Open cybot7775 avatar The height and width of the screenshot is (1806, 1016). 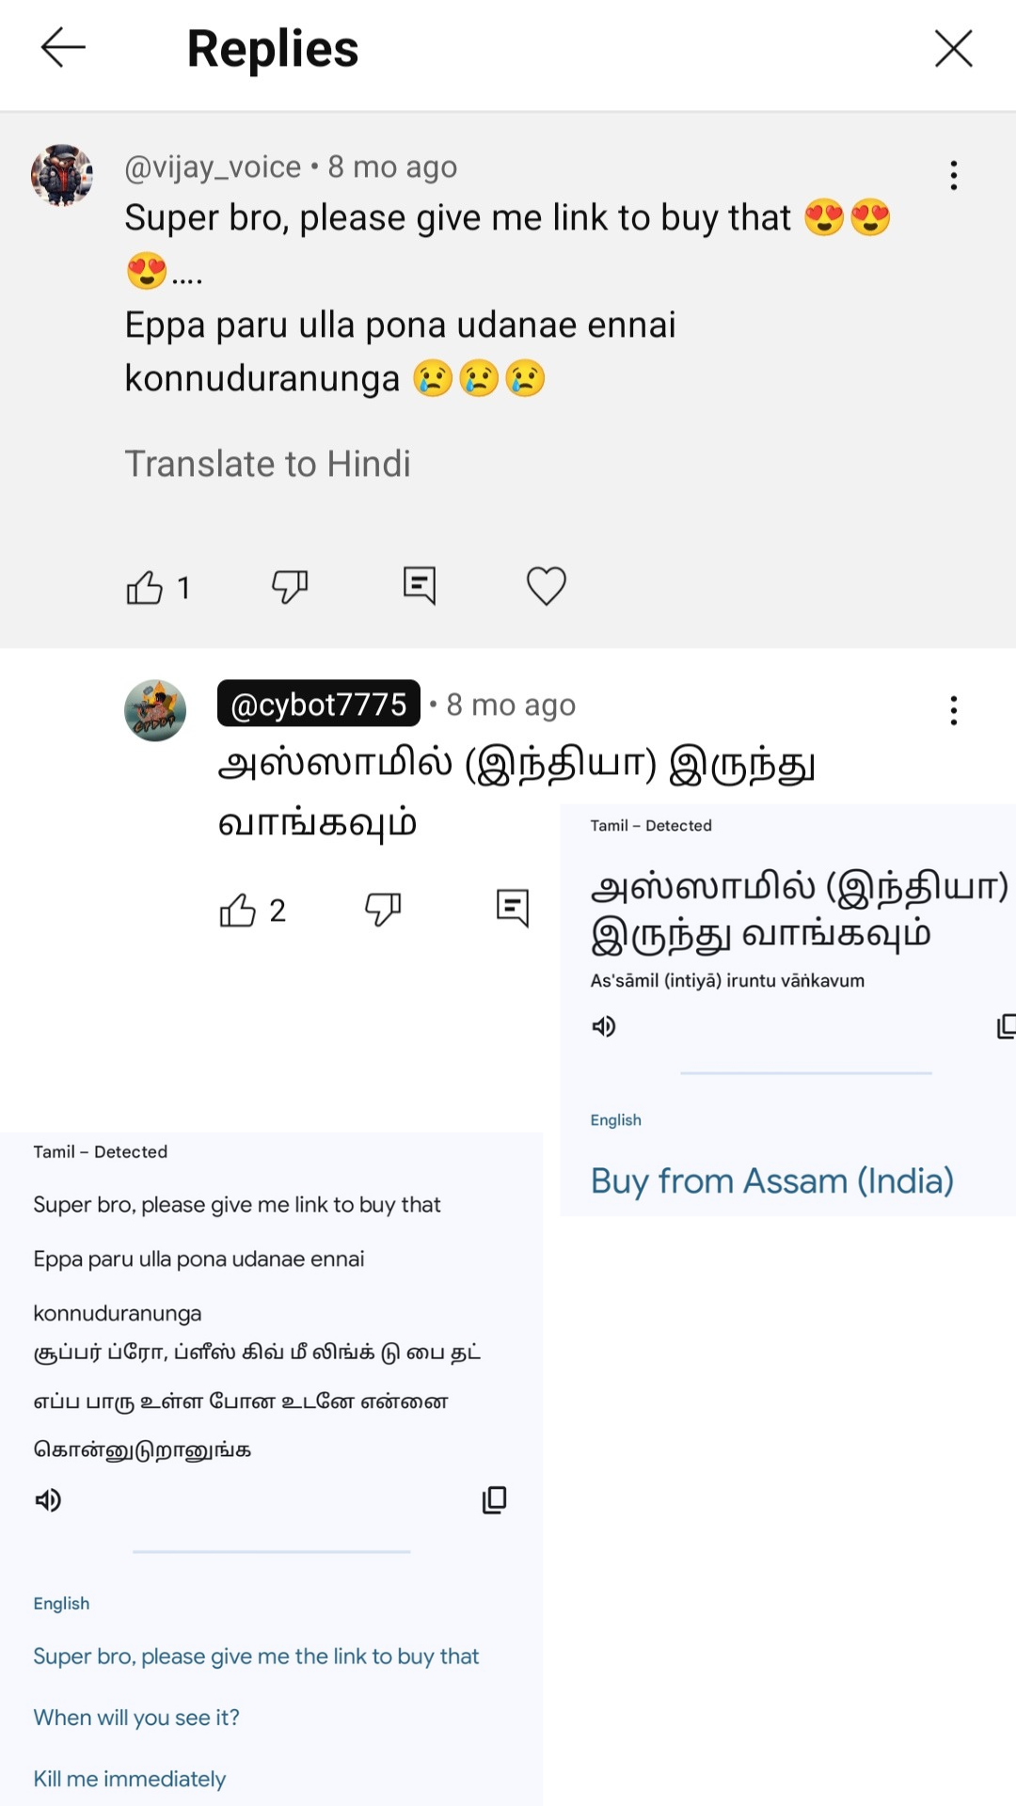pyautogui.click(x=155, y=710)
